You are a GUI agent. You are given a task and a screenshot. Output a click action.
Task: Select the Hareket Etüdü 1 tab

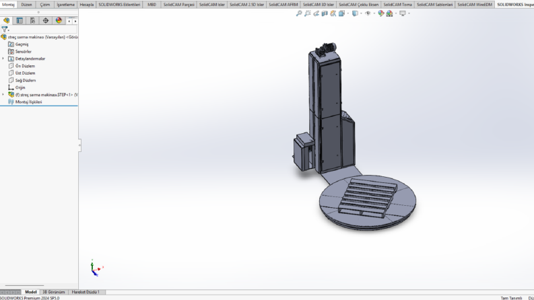click(x=86, y=292)
